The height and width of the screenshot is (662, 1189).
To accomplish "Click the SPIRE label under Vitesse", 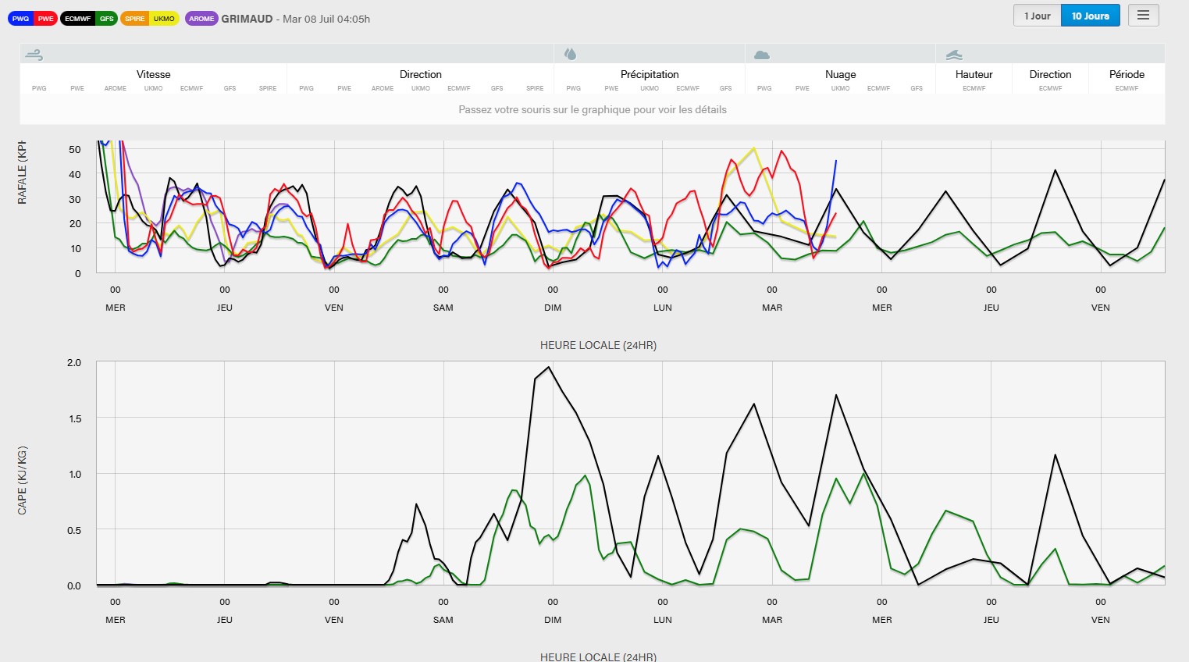I will tap(268, 88).
